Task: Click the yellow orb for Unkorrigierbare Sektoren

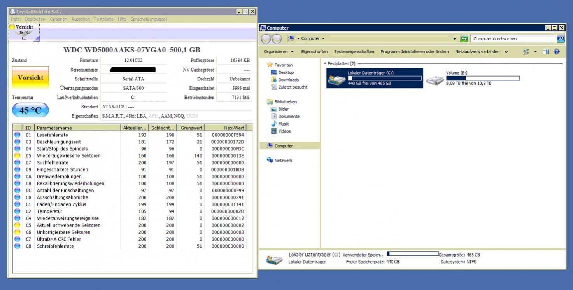Action: (17, 232)
